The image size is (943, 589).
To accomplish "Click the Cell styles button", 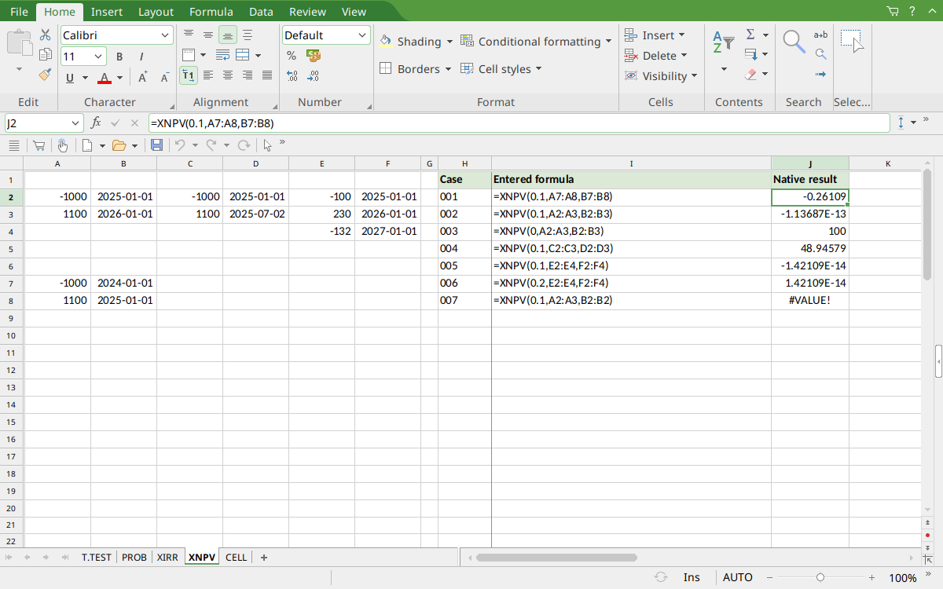I will click(x=501, y=69).
